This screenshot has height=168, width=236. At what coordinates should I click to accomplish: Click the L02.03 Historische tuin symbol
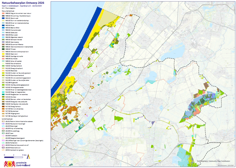[x=3, y=147]
